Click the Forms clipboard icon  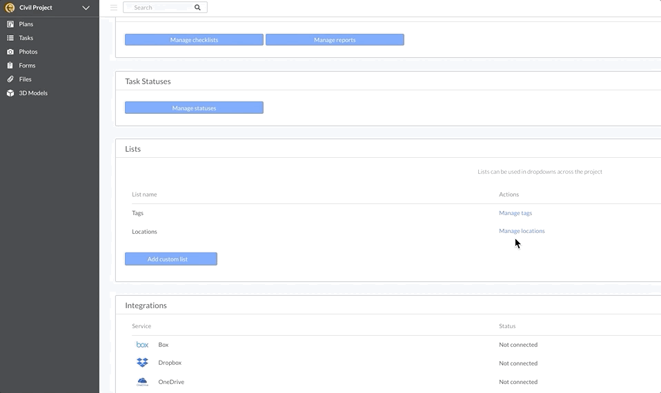tap(10, 65)
